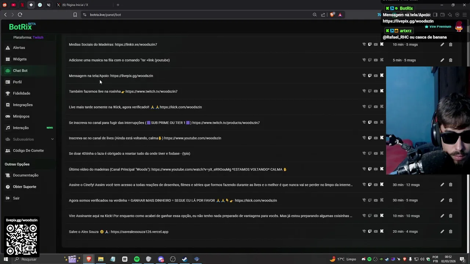
Task: Edit the 'Adicione uma musica na fila' message
Action: pyautogui.click(x=442, y=60)
